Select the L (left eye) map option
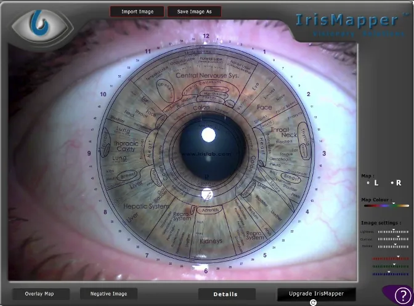Screen dimensions: 414x306 tap(373, 182)
